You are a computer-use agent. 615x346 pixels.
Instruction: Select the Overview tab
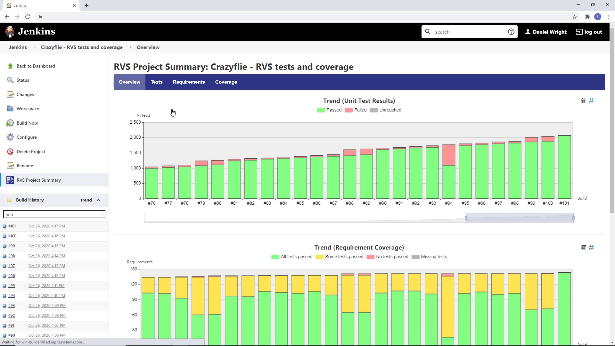point(129,82)
